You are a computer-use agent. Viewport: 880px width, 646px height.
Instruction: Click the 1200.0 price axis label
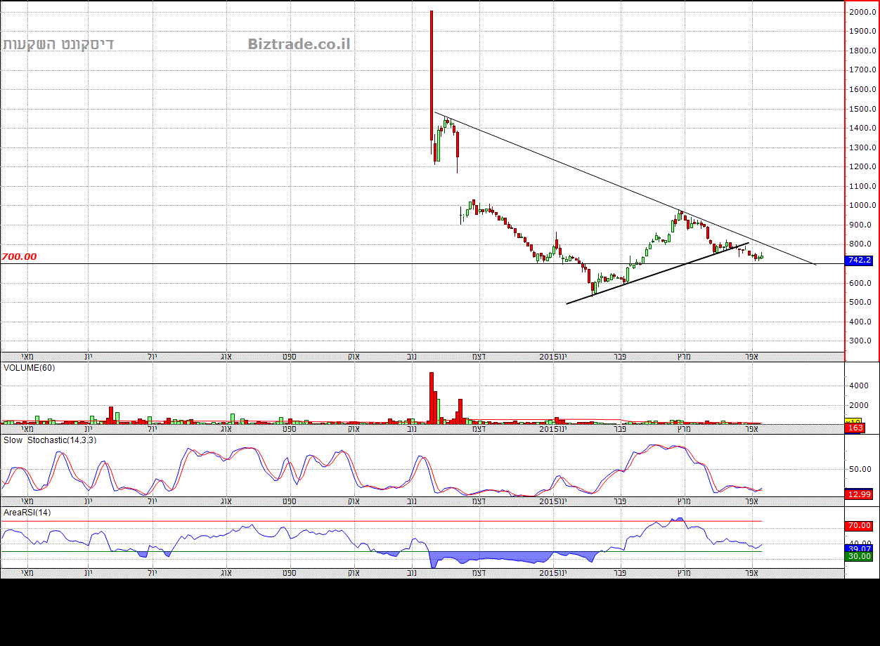(x=862, y=167)
